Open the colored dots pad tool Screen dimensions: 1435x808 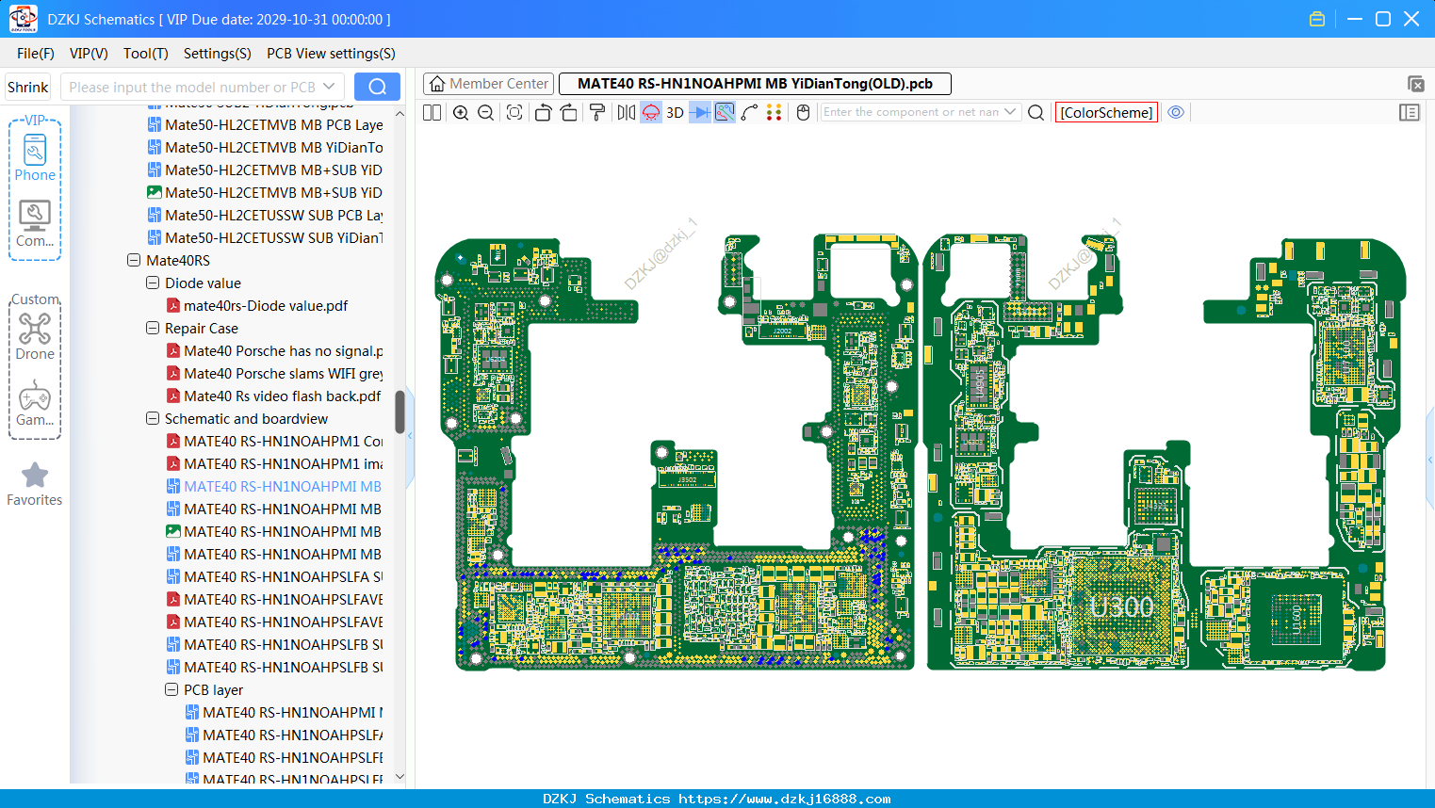click(774, 112)
